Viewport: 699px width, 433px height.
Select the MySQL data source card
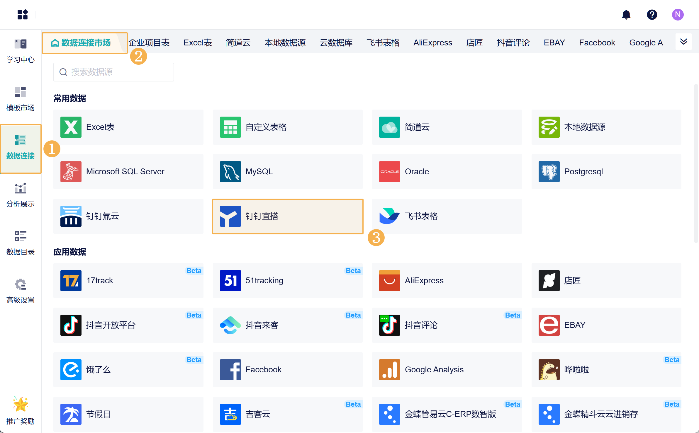(x=288, y=172)
